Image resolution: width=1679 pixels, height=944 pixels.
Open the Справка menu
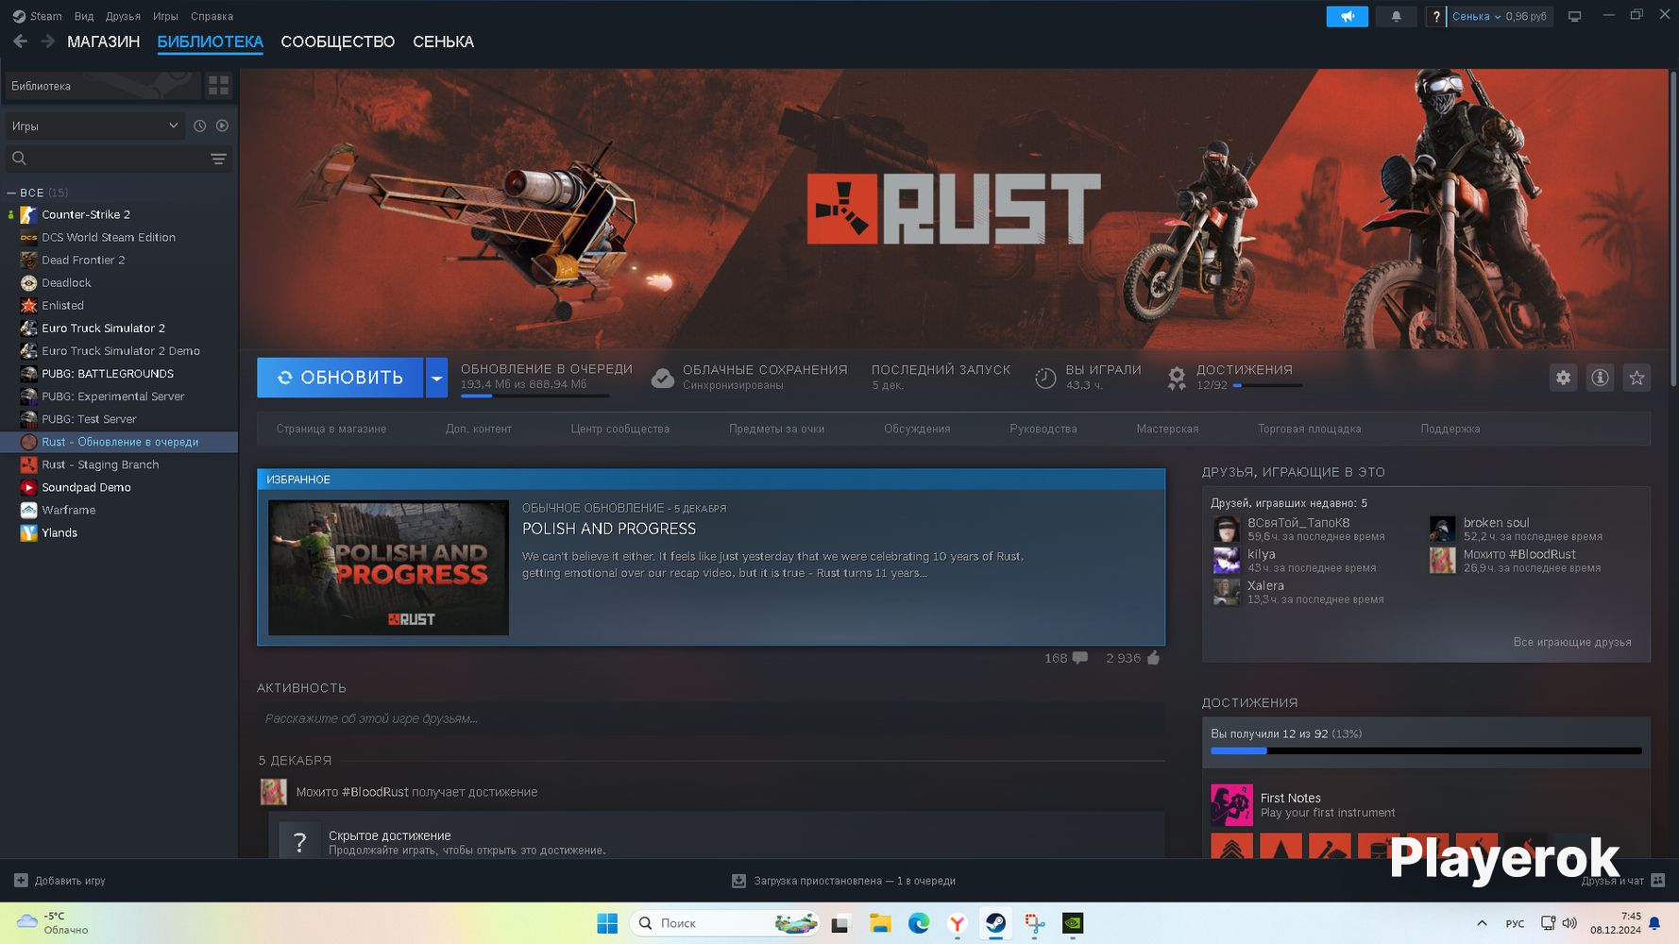212,16
